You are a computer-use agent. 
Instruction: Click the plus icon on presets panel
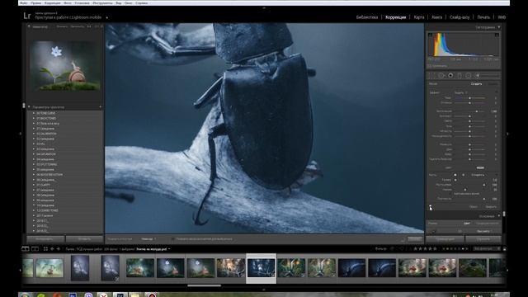coord(100,107)
